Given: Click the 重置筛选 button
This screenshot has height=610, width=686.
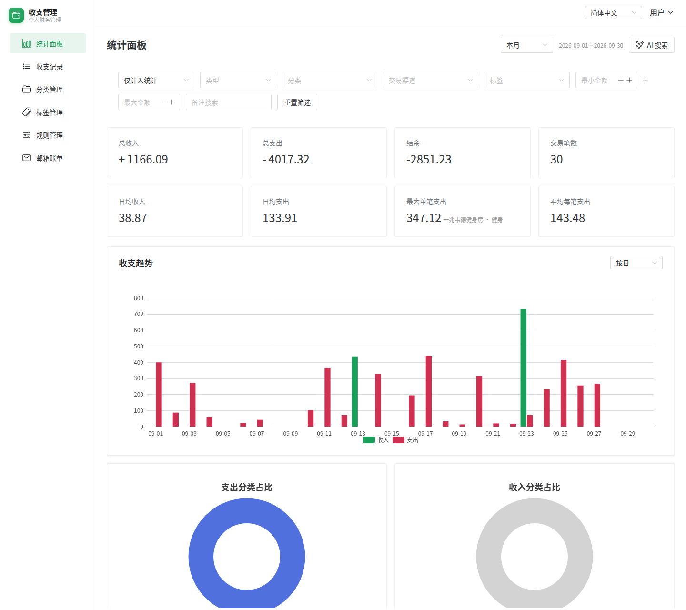Looking at the screenshot, I should 297,102.
